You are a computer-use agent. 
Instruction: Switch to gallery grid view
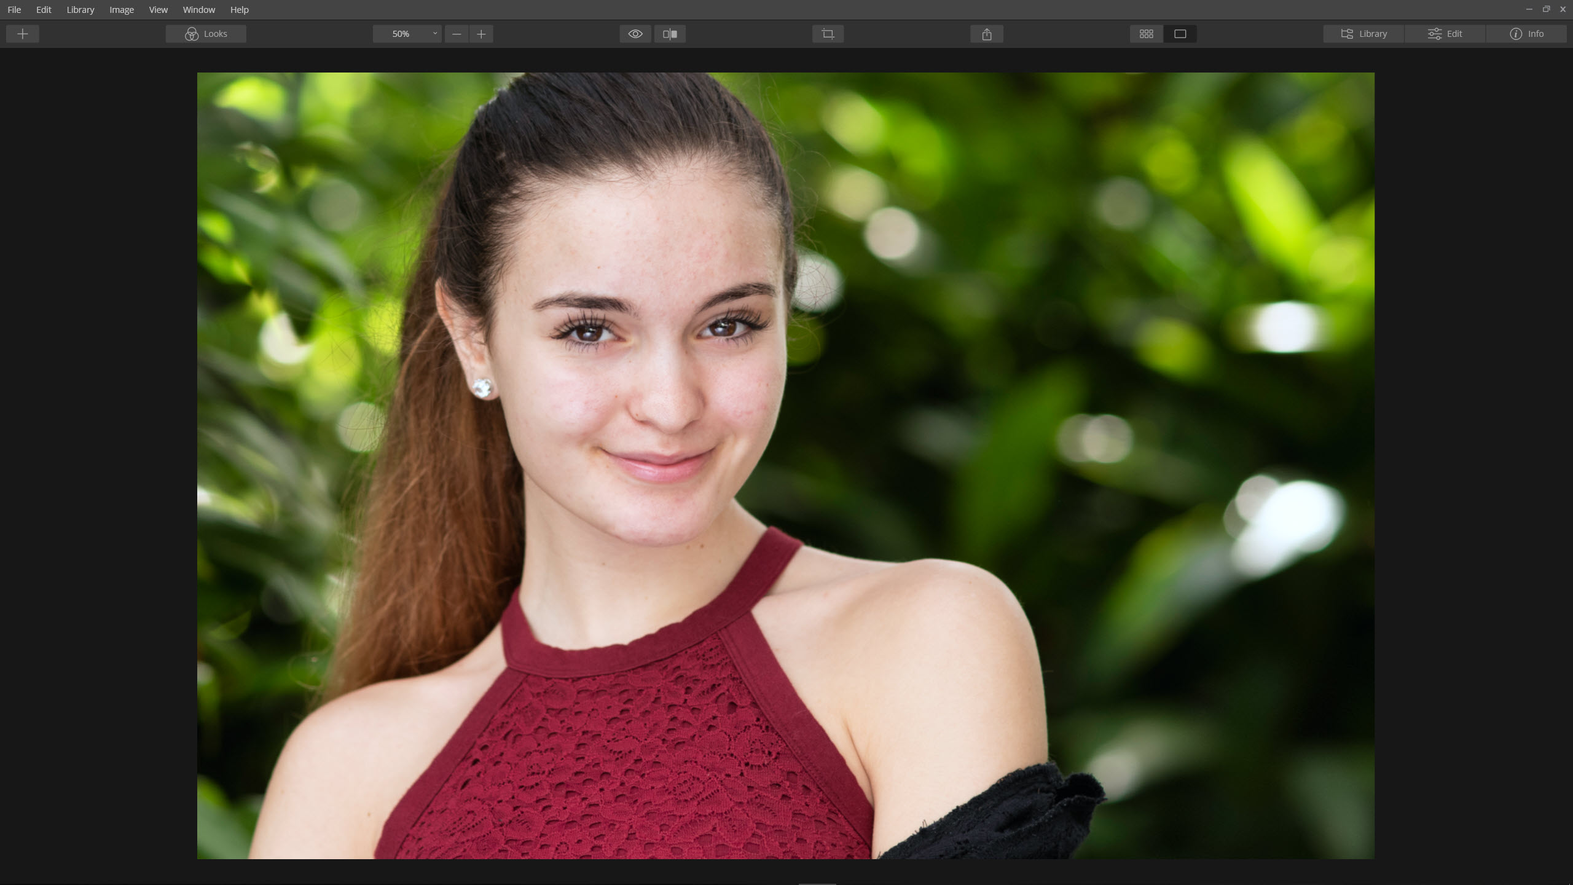[x=1146, y=34]
